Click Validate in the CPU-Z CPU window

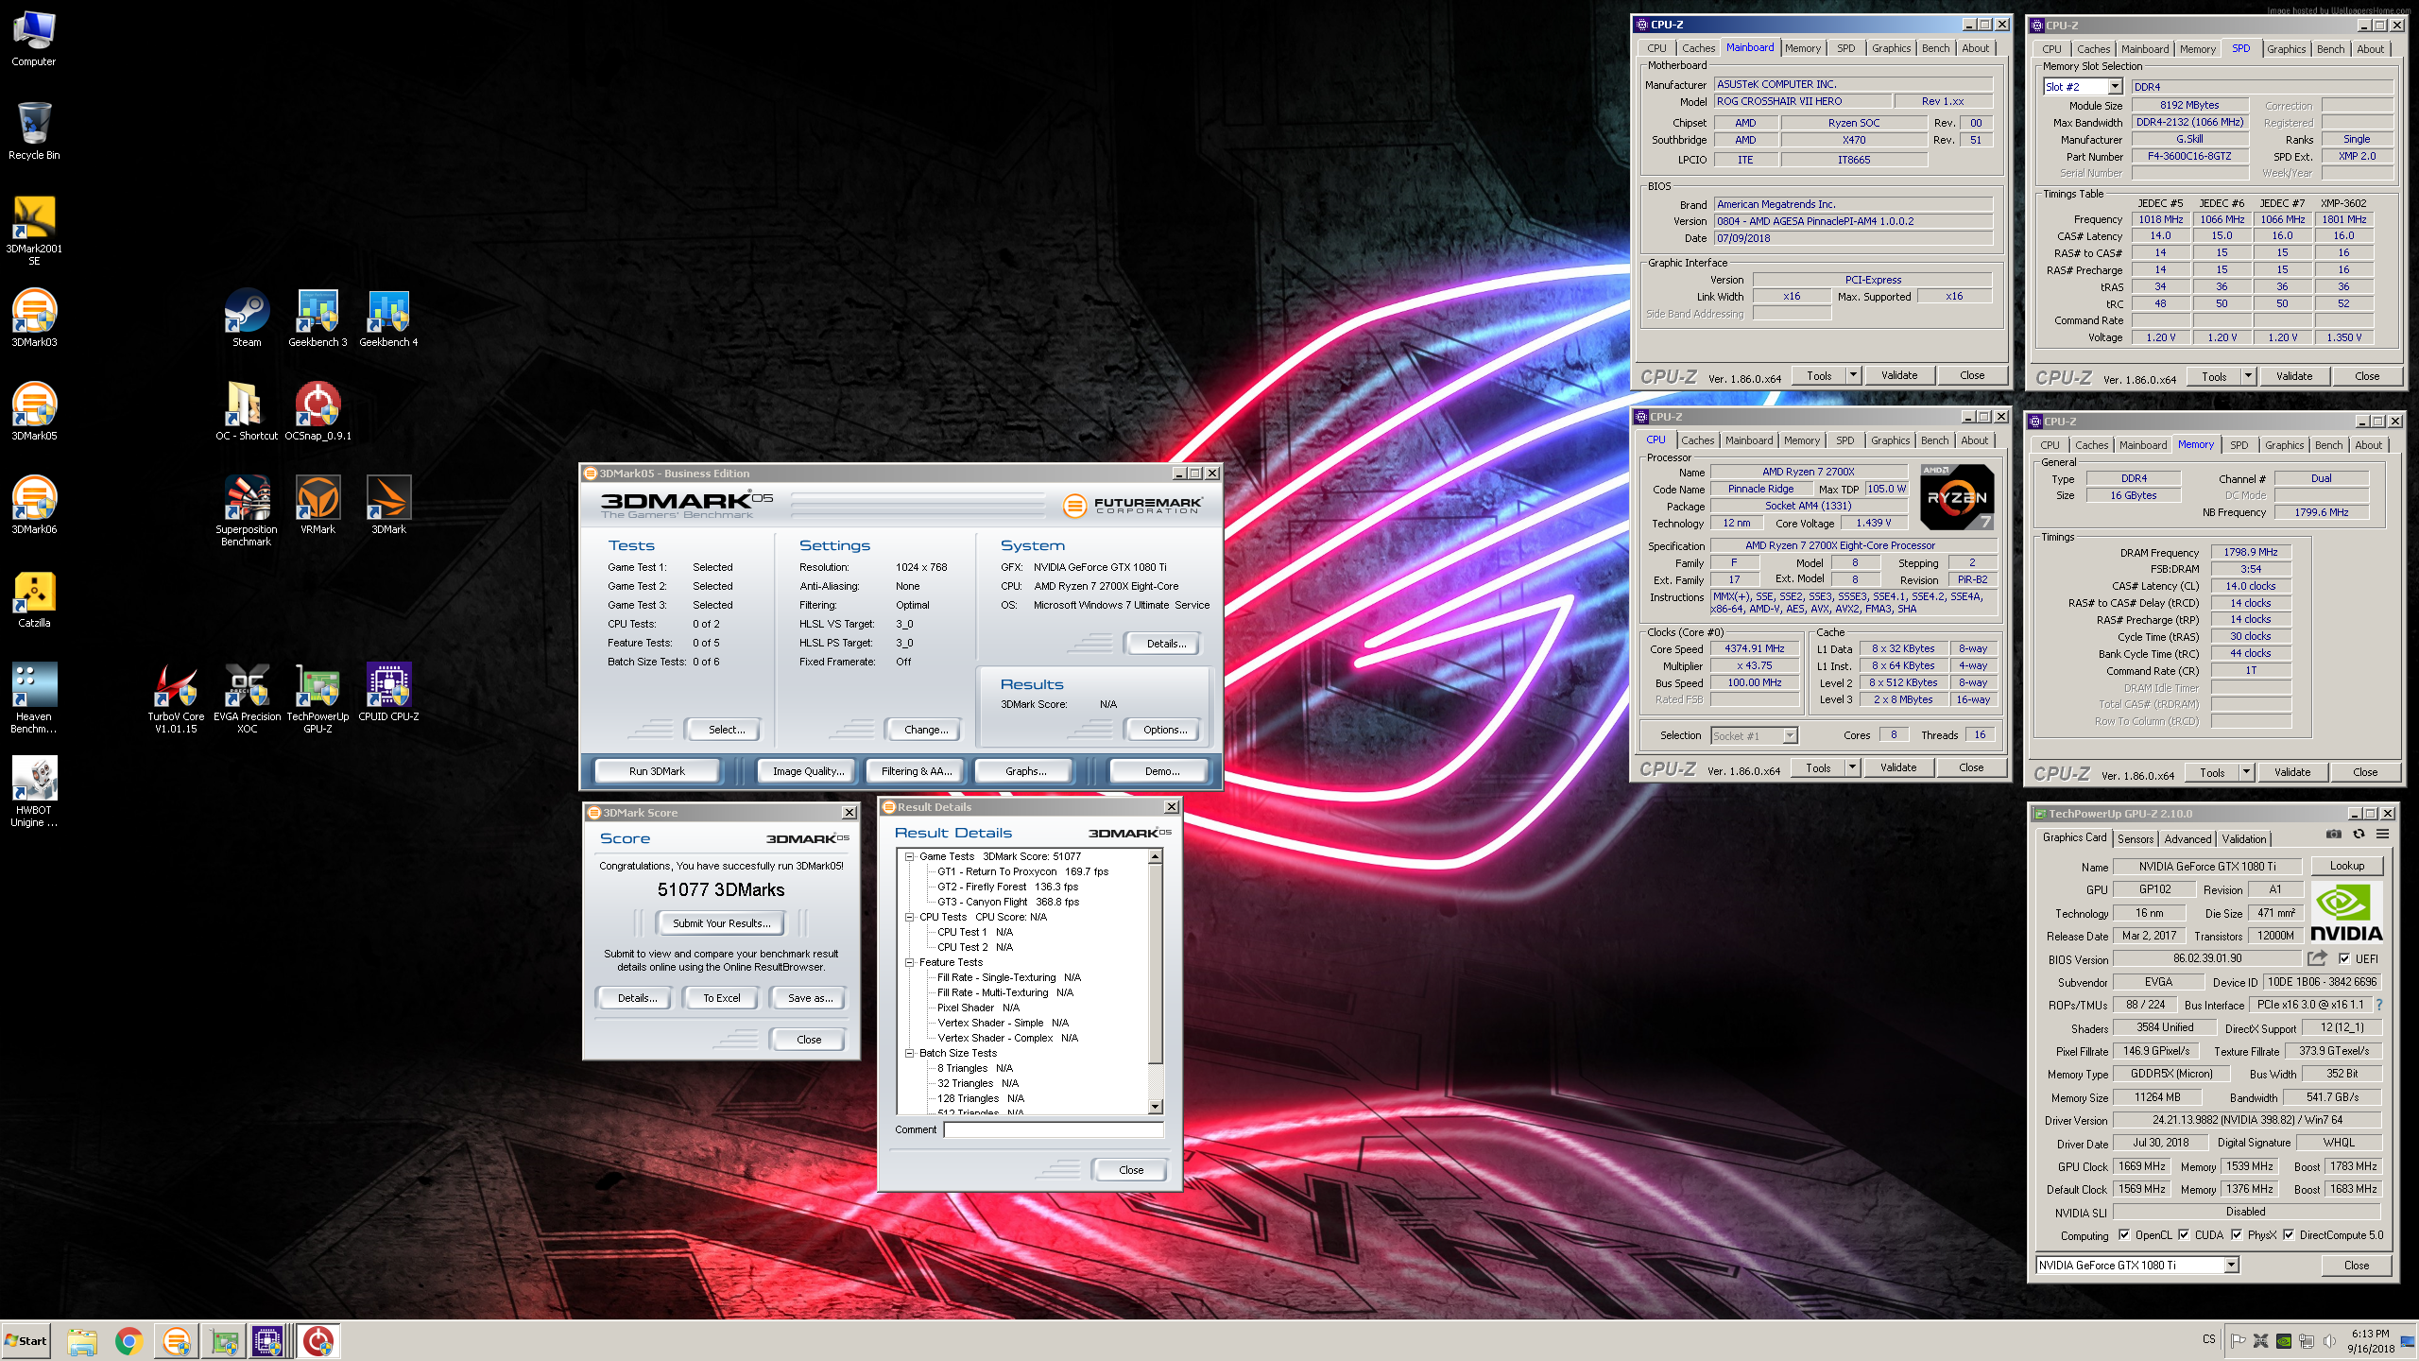1898,767
